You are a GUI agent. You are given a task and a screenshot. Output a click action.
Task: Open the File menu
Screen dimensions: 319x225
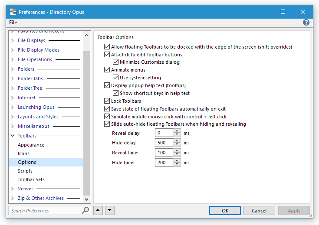[x=13, y=23]
